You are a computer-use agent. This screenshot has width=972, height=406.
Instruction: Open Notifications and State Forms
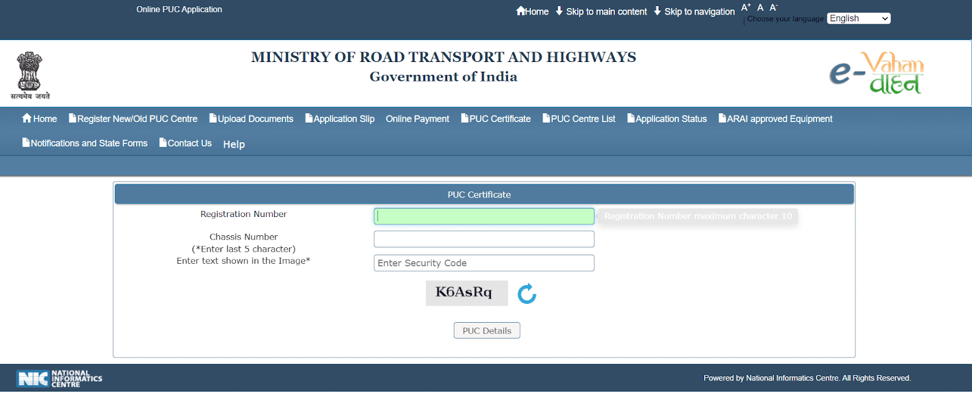coord(85,143)
